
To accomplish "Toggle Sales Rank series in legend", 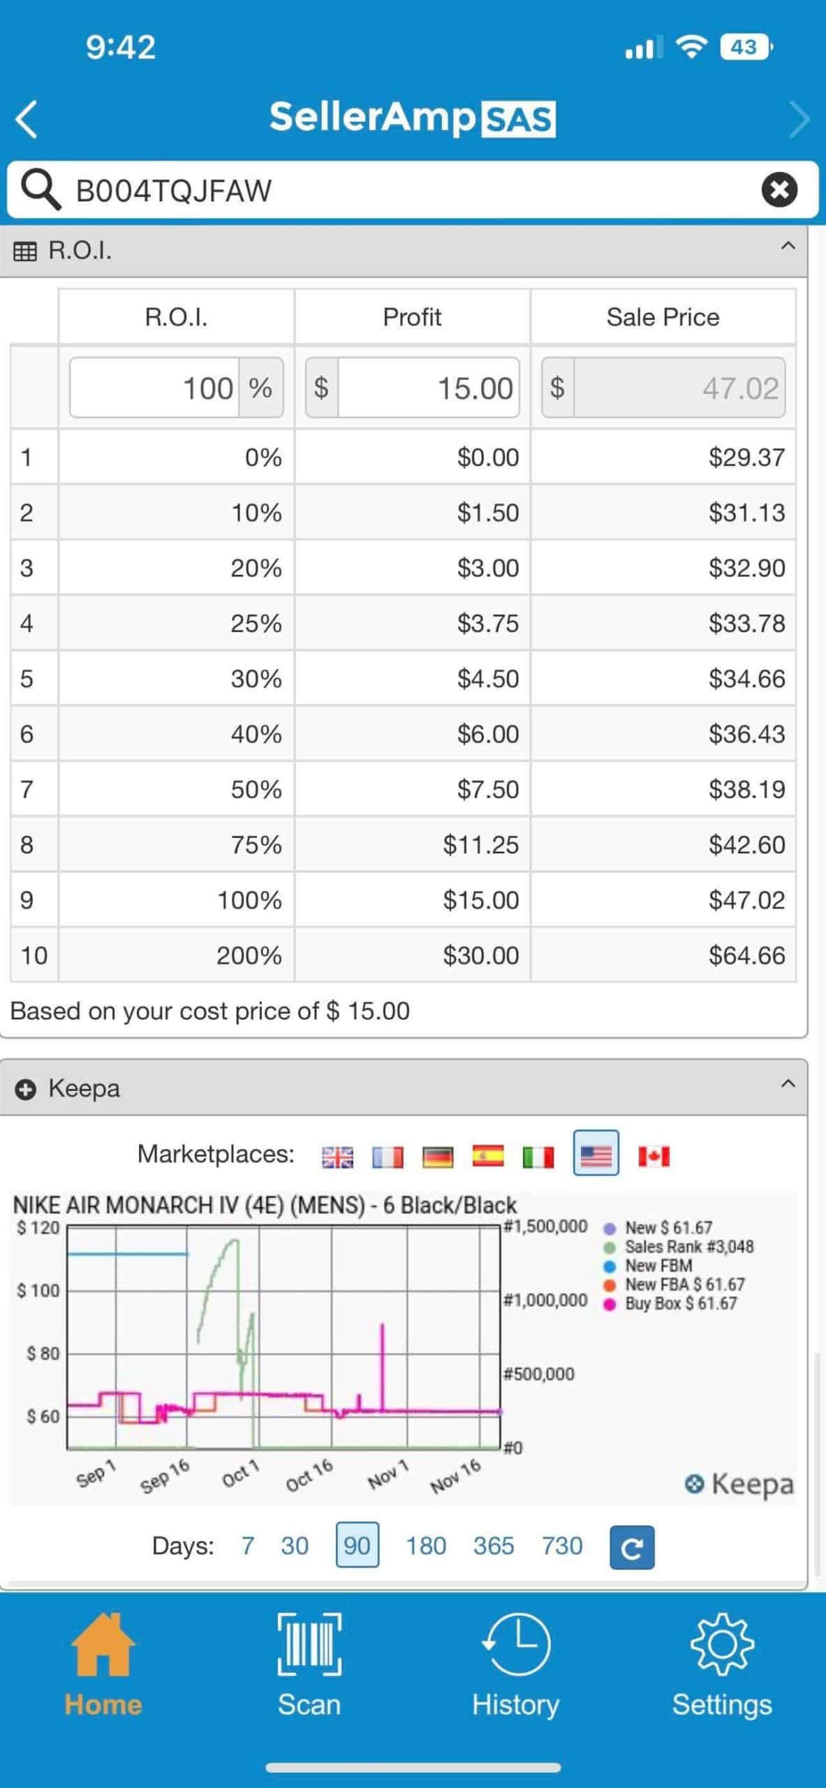I will tap(688, 1247).
